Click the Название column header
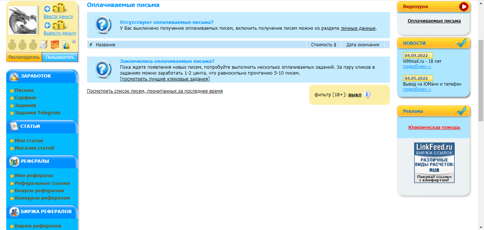Viewport: 484px width, 230px height. 201,45
